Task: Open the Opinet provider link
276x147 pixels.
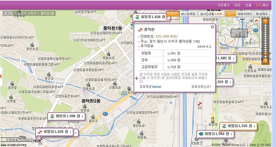Action: [157, 87]
